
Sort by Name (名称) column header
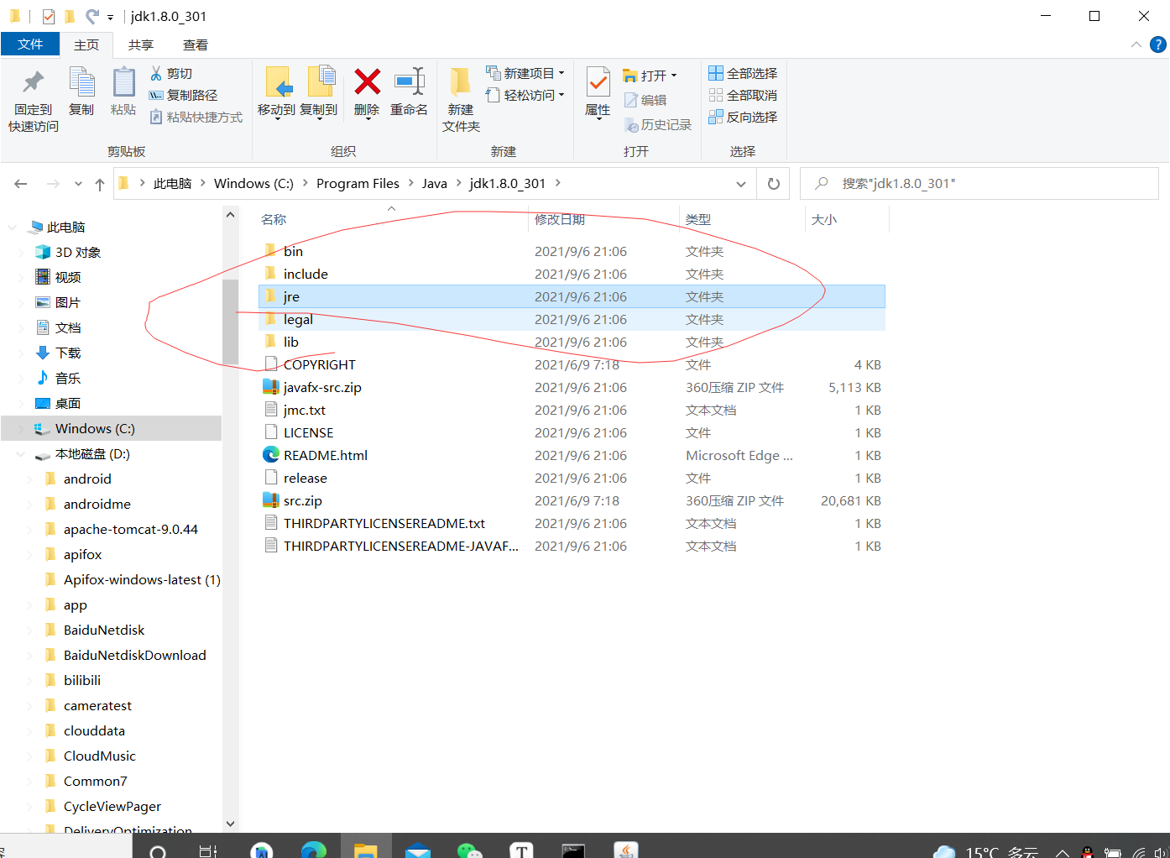(274, 220)
